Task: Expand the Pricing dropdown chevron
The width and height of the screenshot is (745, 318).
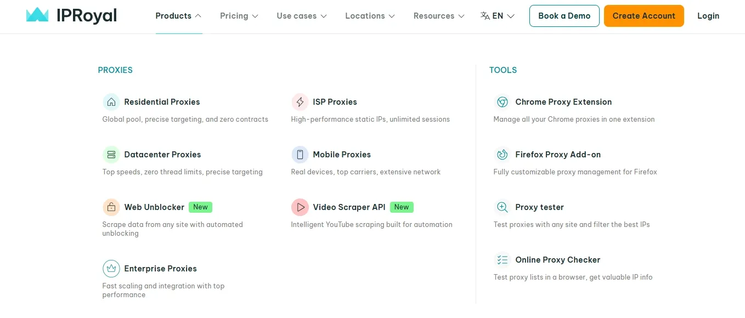Action: tap(255, 16)
